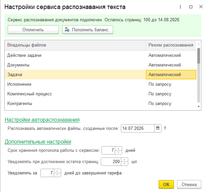Select the Комплексный процесс row

[x=100, y=94]
